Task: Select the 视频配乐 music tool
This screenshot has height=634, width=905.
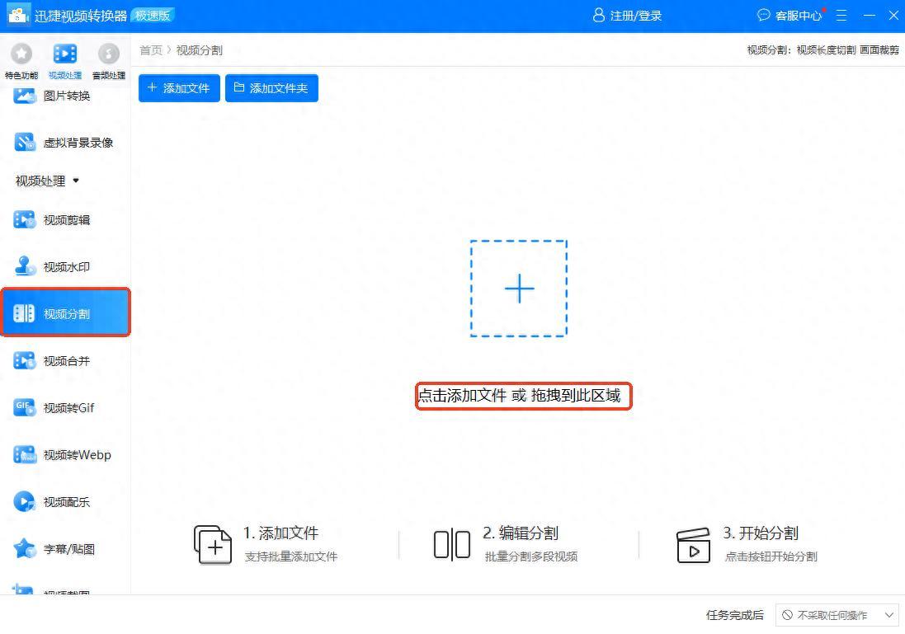Action: (65, 502)
